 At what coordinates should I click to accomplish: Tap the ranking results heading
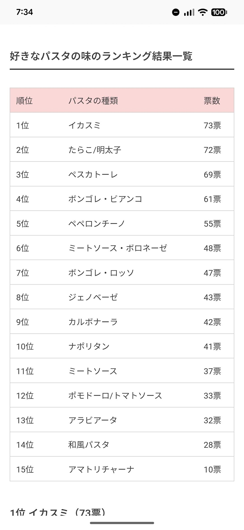101,56
